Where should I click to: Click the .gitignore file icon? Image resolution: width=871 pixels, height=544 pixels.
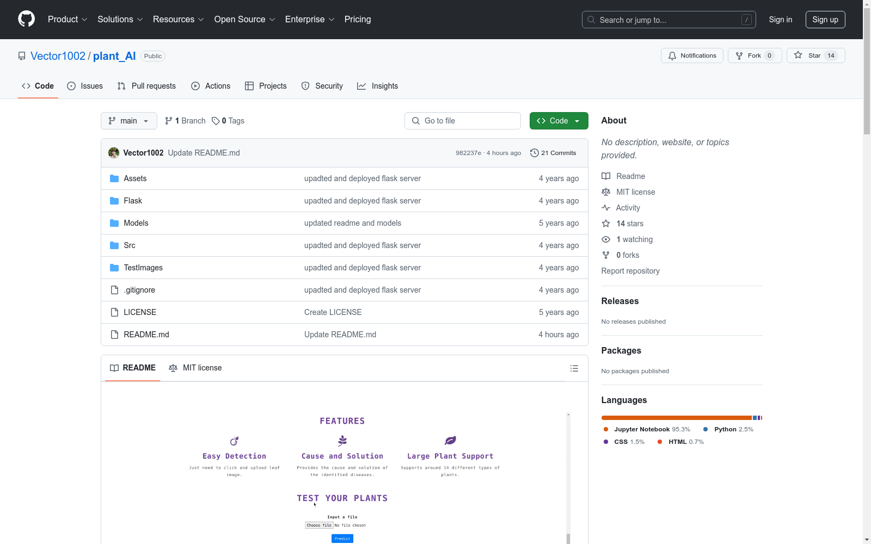click(114, 290)
